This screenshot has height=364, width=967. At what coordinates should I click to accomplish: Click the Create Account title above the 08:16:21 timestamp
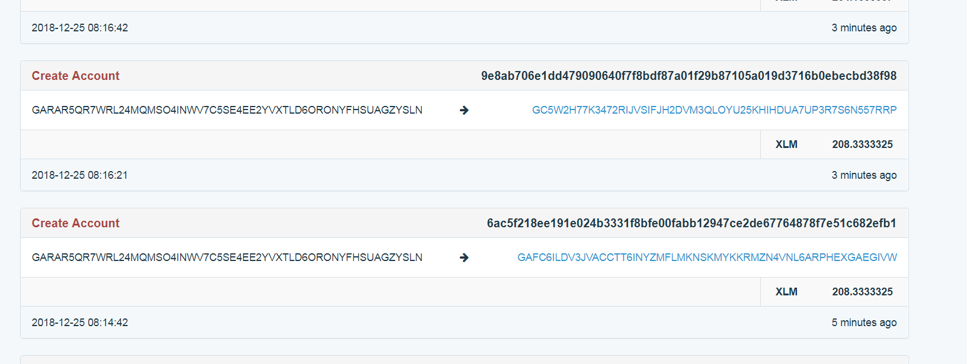pos(75,76)
